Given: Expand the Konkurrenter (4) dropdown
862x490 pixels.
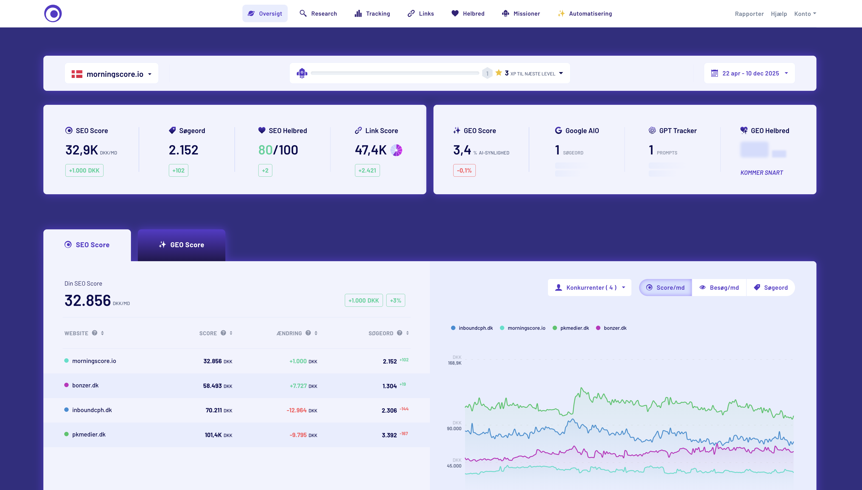Looking at the screenshot, I should coord(589,288).
